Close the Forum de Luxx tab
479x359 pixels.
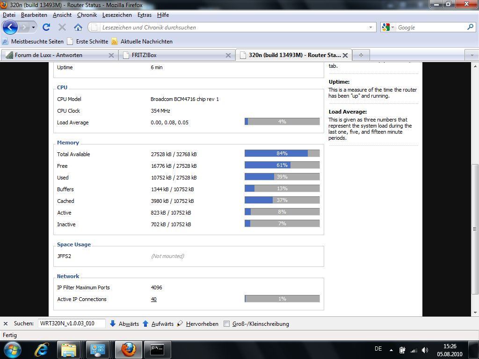tap(111, 56)
